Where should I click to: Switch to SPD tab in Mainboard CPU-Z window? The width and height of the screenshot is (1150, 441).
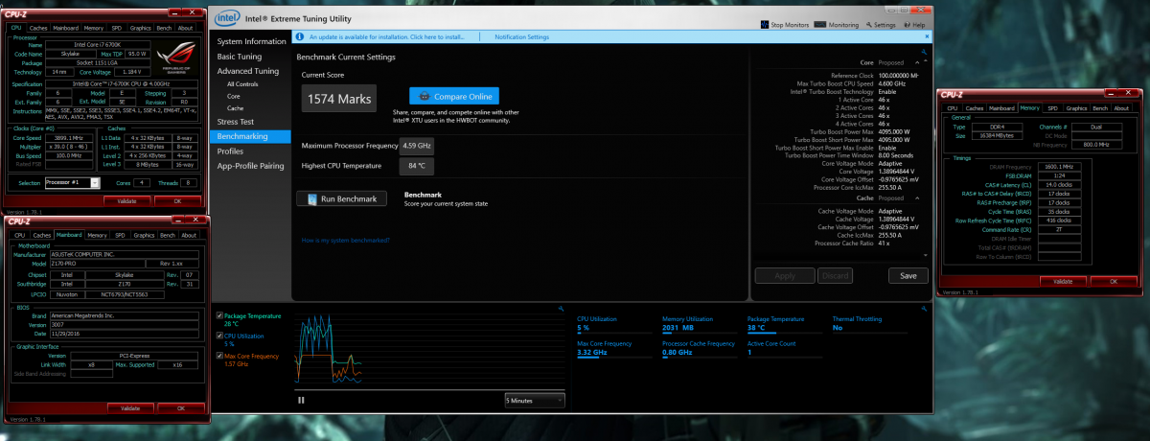click(x=120, y=235)
